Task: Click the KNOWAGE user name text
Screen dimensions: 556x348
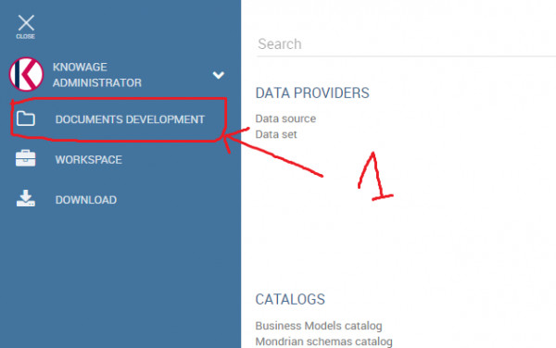Action: (x=80, y=67)
